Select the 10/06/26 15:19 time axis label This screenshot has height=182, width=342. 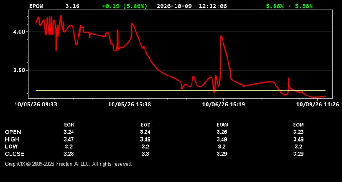(x=223, y=105)
